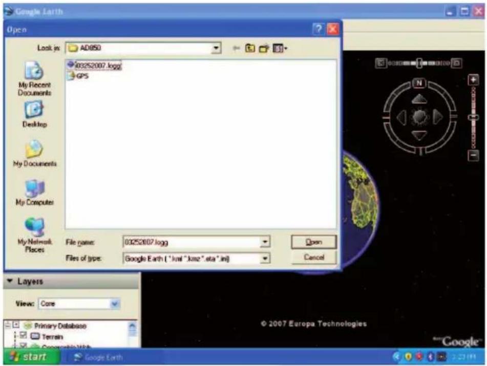Click the Back arrow in Open dialog toolbar
487x366 pixels.
[237, 49]
